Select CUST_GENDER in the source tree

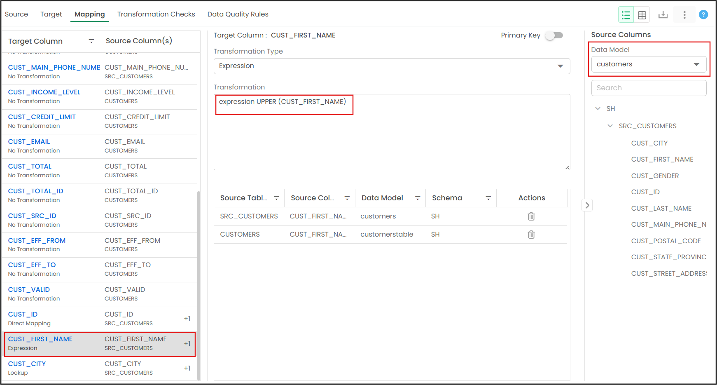[655, 176]
